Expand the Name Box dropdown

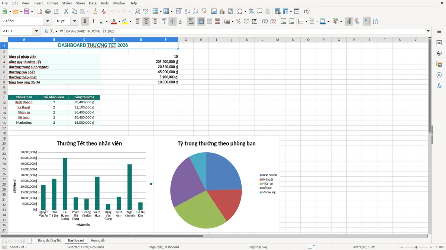point(36,31)
